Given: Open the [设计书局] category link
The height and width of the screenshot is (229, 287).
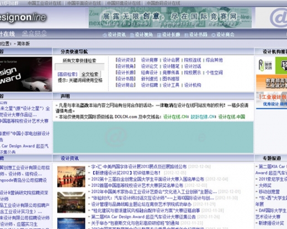Looking at the screenshot, I should point(125,79).
